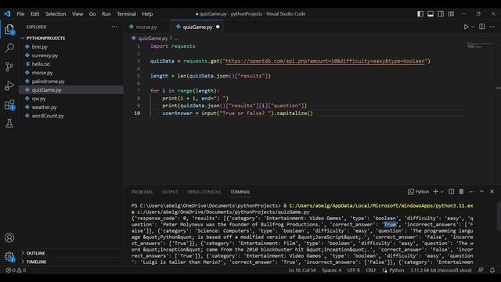Click the unsaved dot on quizGame.py tab

pyautogui.click(x=218, y=27)
